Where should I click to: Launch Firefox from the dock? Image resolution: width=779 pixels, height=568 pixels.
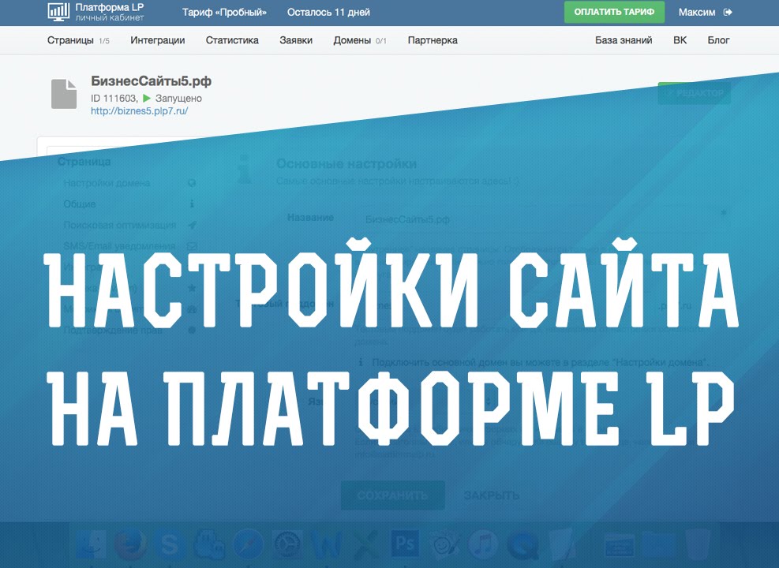pos(130,544)
